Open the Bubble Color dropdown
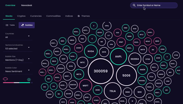 coord(18,70)
